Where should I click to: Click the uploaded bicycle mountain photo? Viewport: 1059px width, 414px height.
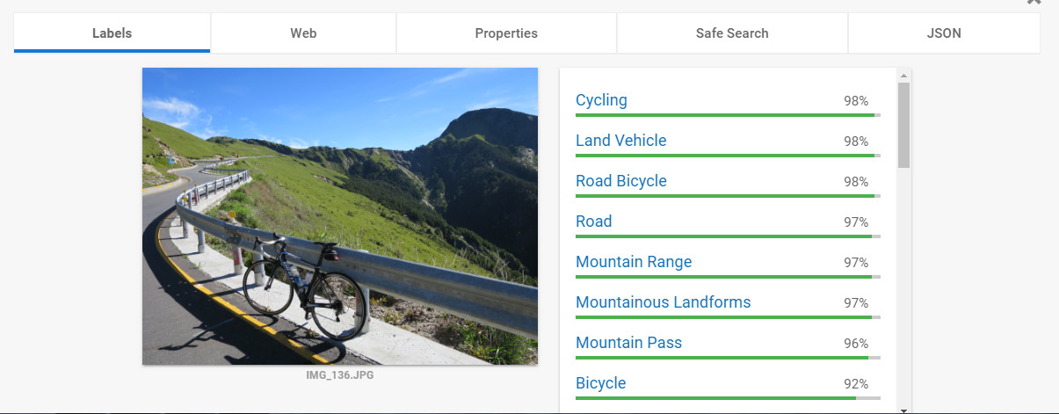(x=339, y=216)
